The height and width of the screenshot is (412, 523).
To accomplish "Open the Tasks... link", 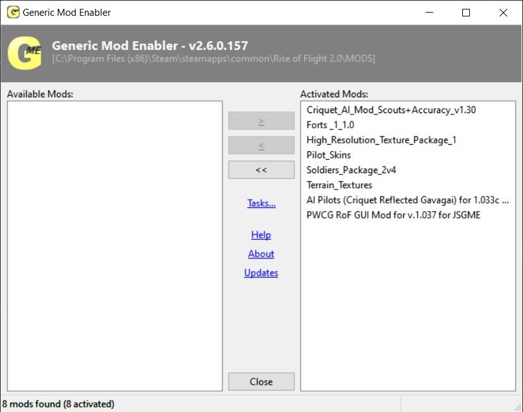I will pos(262,203).
